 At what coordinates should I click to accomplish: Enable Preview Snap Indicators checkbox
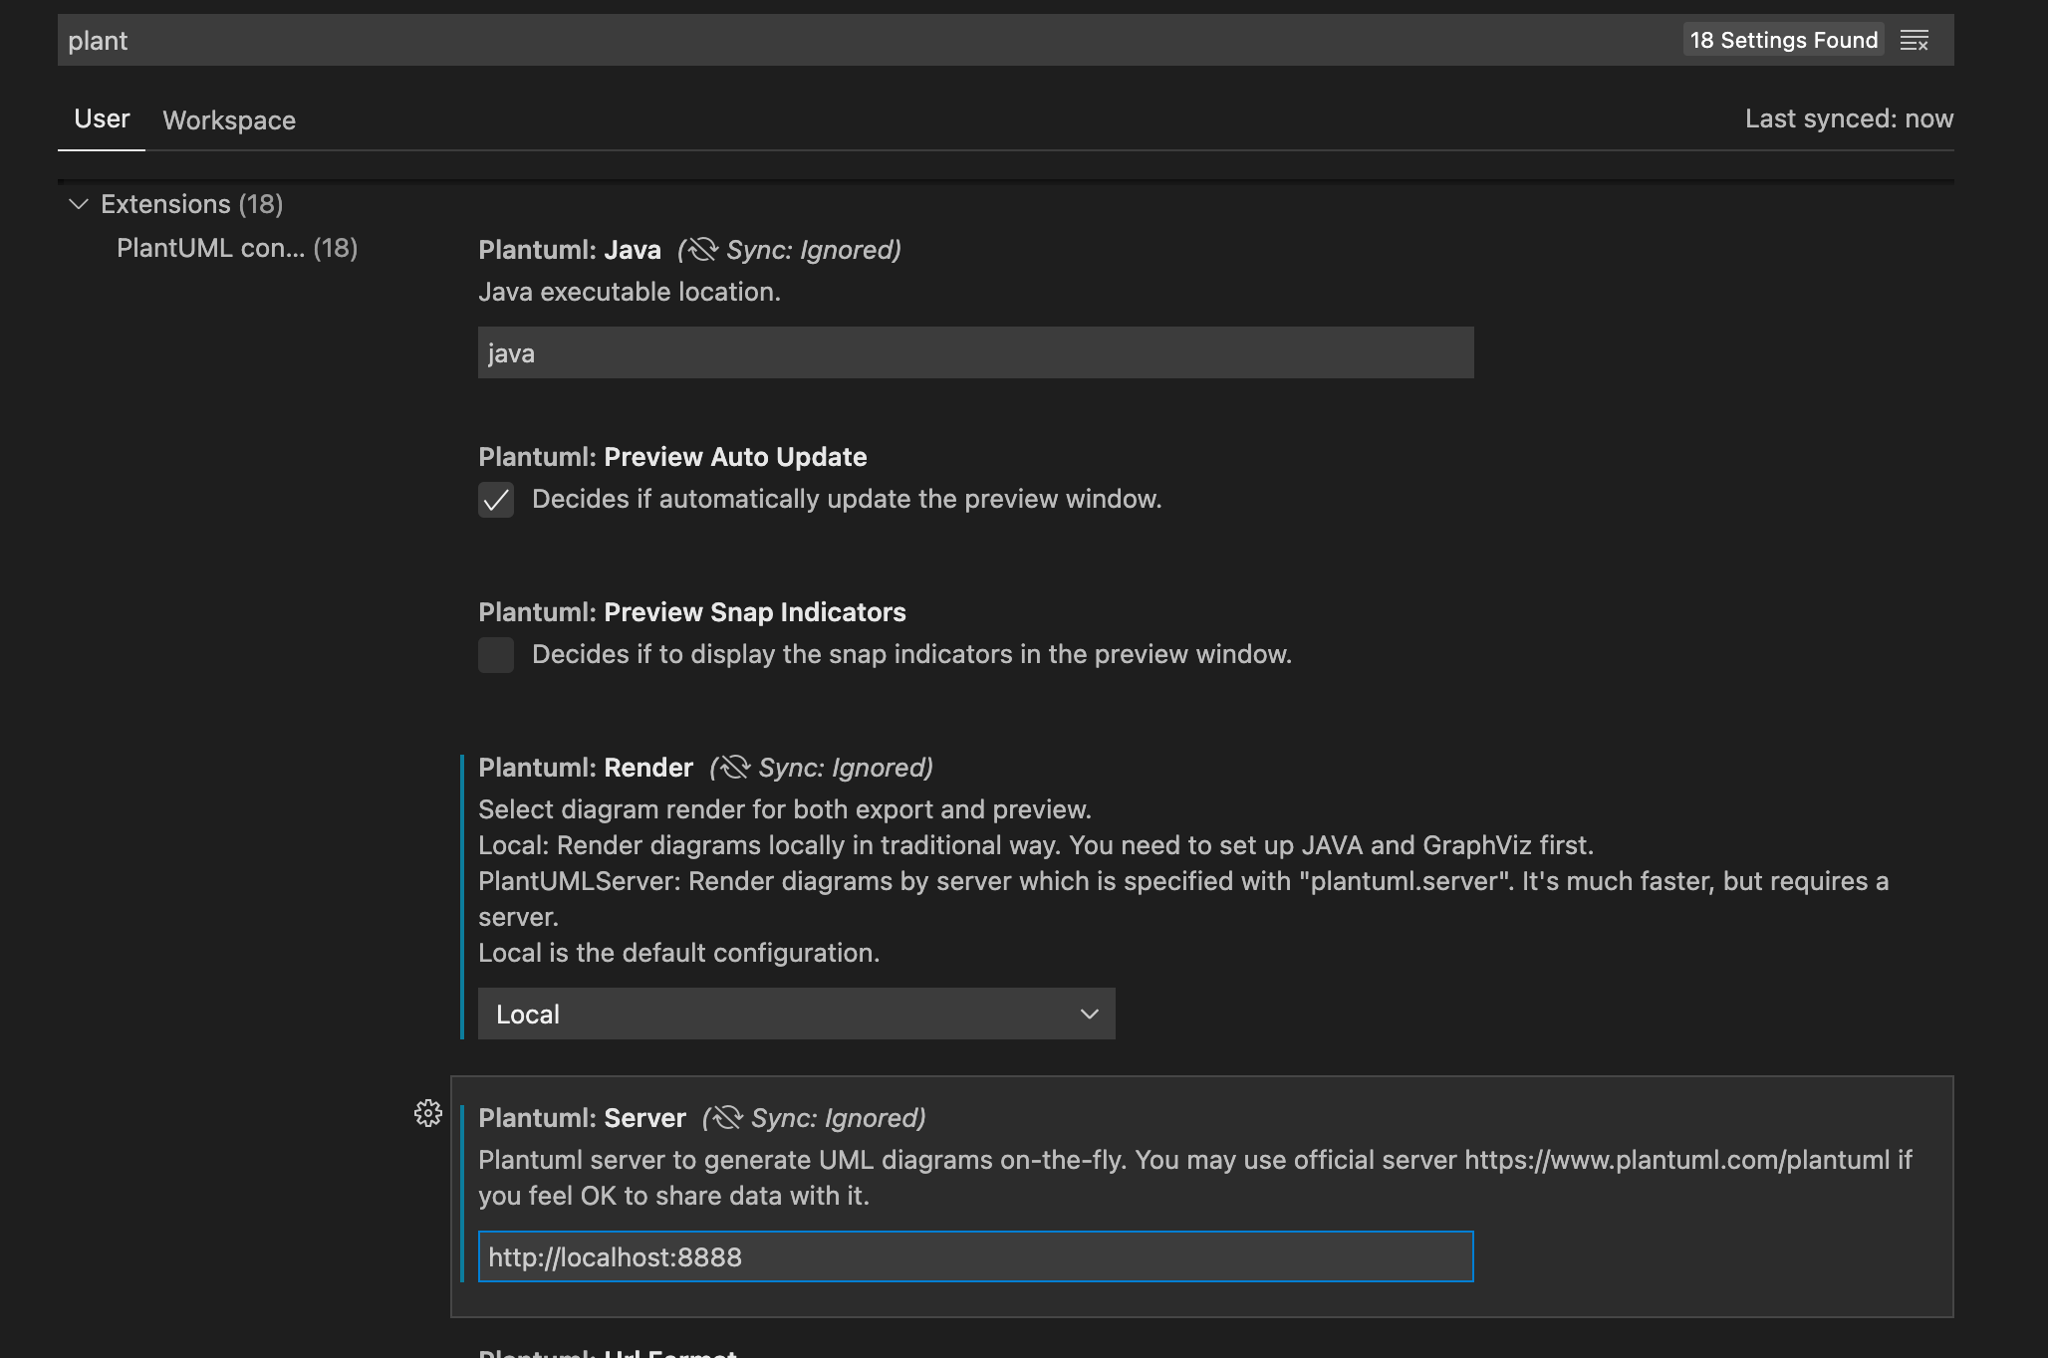point(496,655)
